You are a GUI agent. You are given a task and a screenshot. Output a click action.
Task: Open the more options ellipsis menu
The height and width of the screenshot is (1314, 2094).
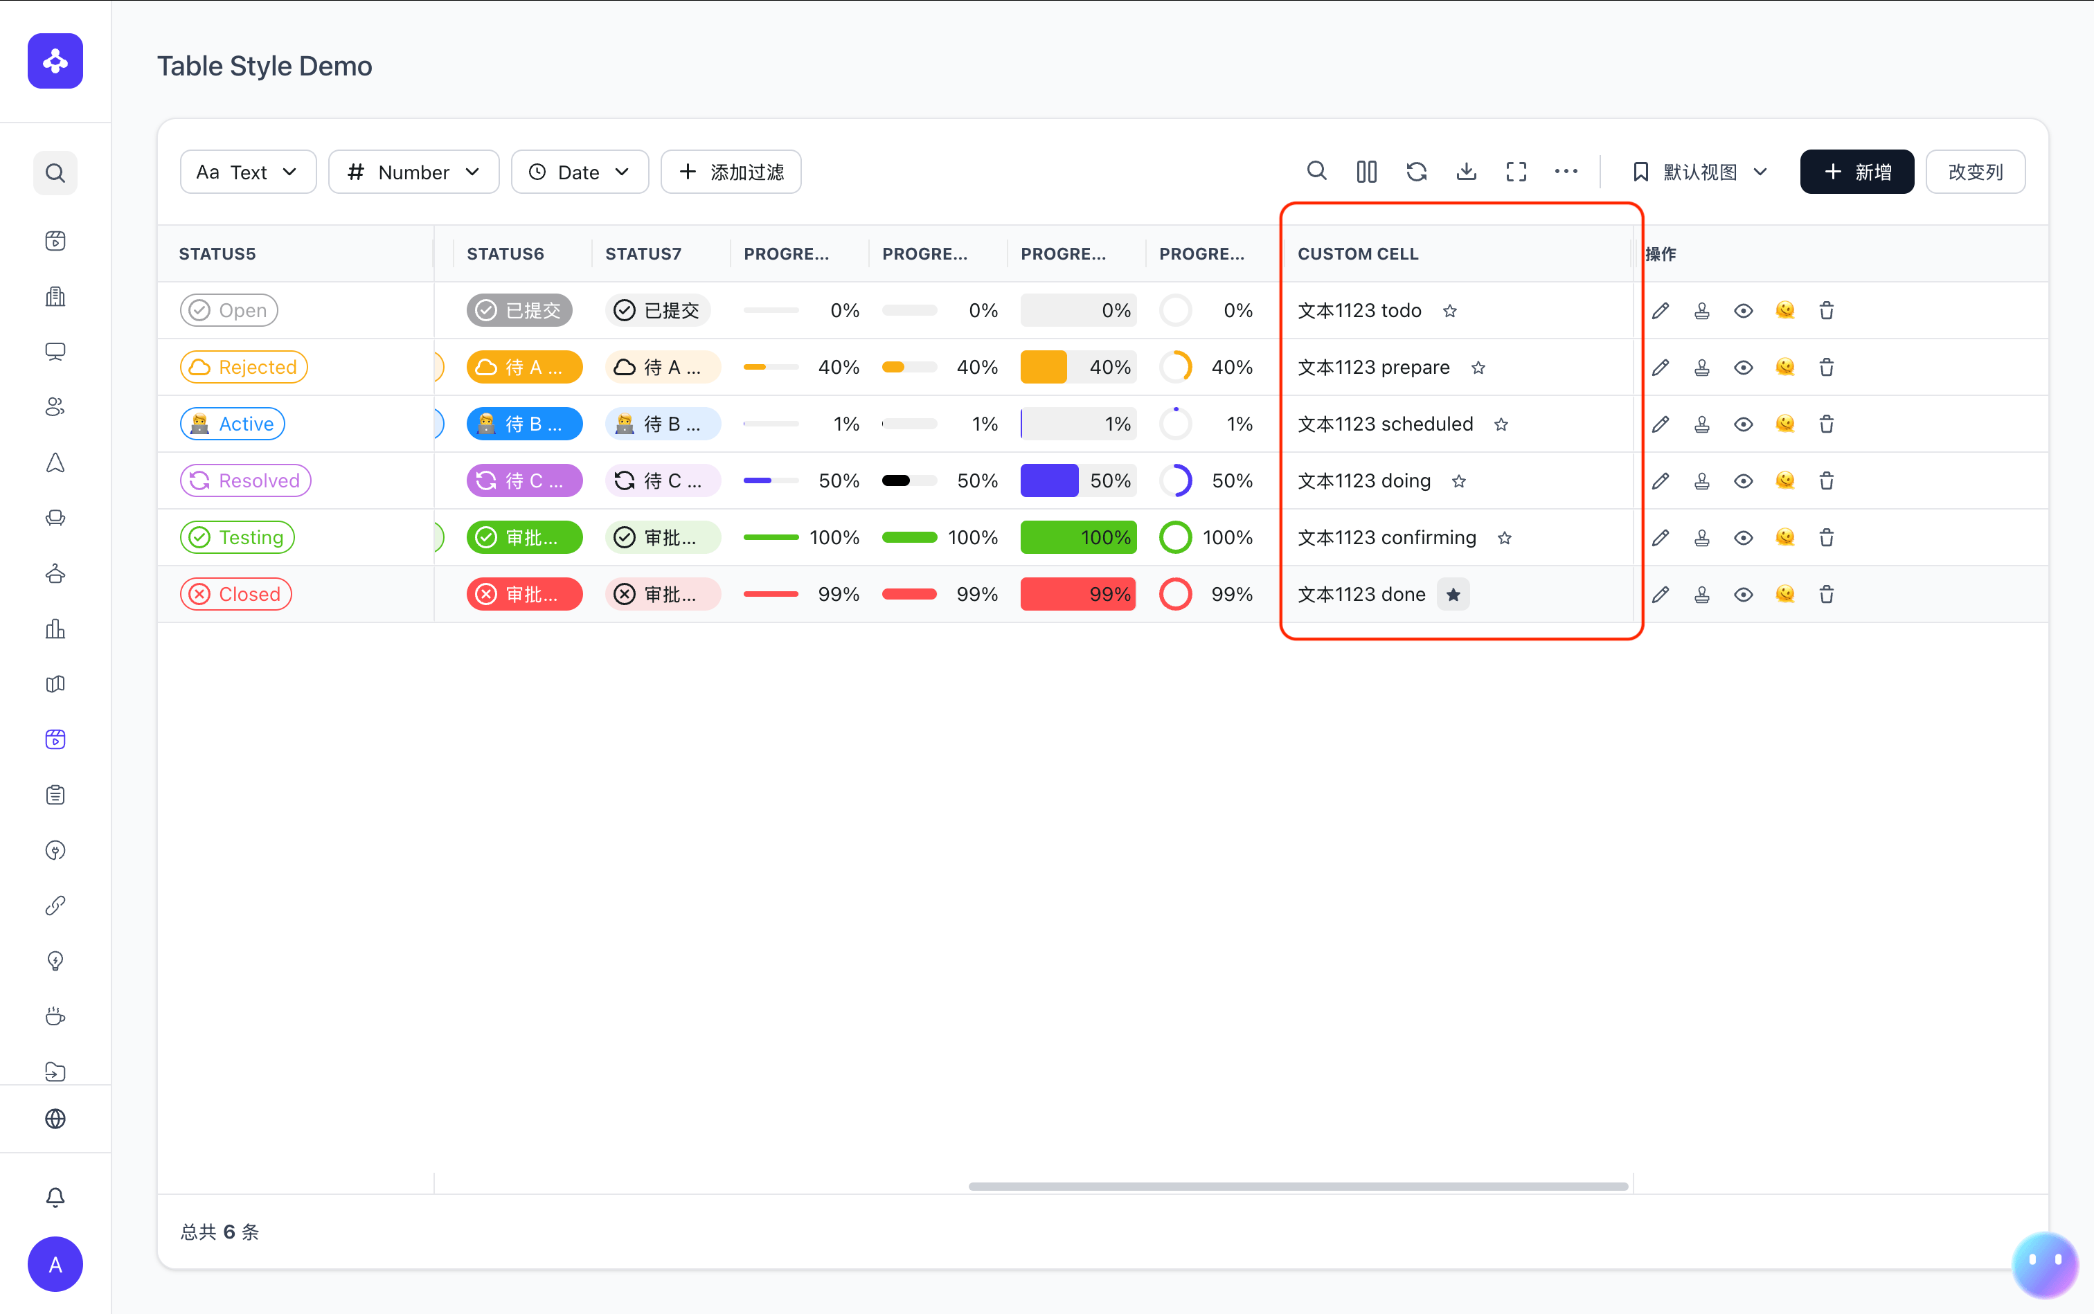(1566, 171)
